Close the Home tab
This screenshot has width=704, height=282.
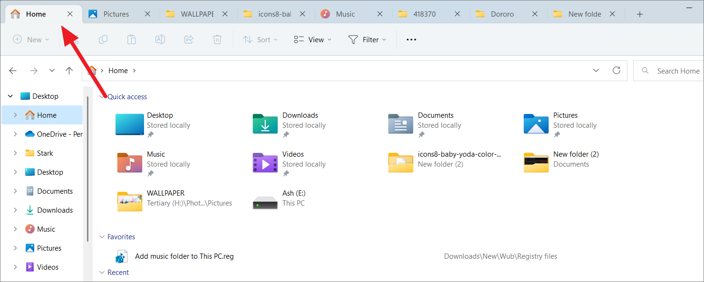click(x=70, y=14)
